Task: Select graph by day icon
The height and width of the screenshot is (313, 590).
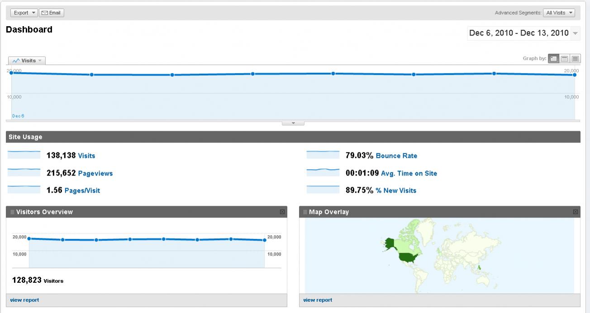Action: pyautogui.click(x=553, y=58)
